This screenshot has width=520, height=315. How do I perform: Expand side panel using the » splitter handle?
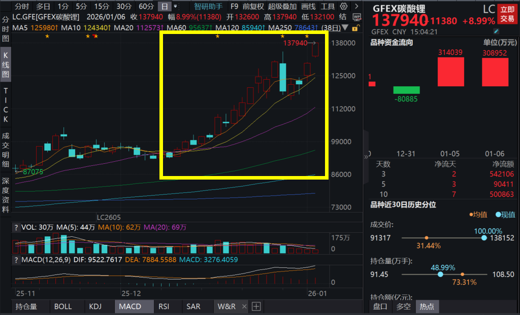click(x=367, y=157)
